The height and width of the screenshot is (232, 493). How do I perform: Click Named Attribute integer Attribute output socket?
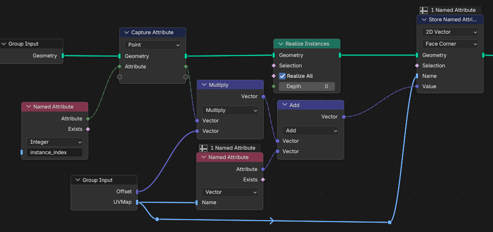(x=88, y=119)
